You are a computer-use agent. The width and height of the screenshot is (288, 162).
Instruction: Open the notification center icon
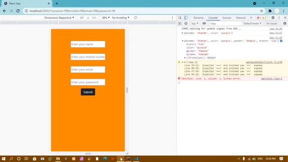pos(281,159)
